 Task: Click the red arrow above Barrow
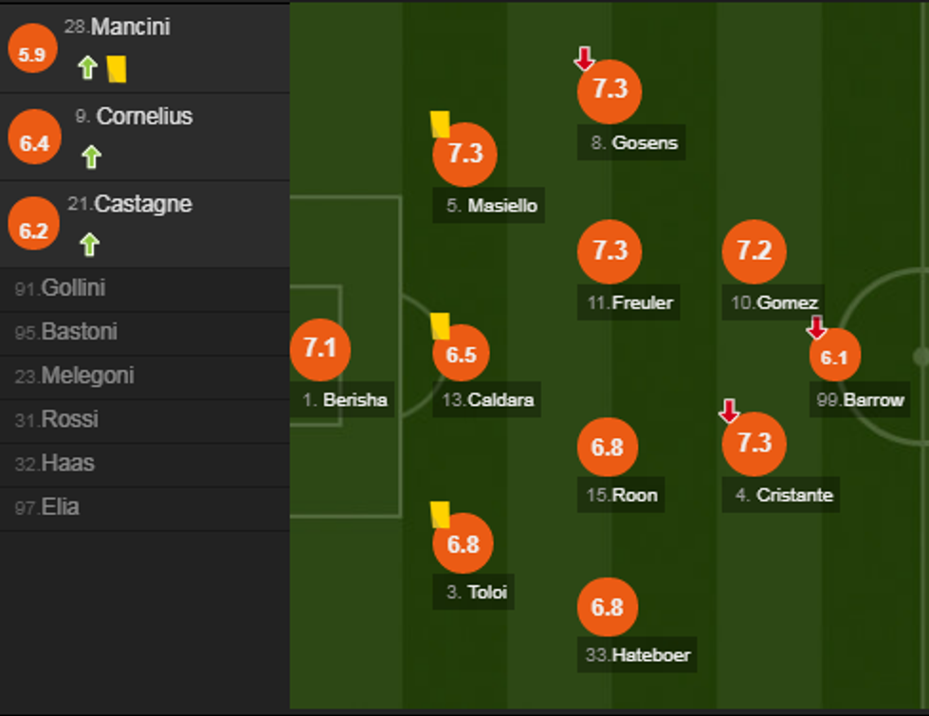tap(816, 328)
